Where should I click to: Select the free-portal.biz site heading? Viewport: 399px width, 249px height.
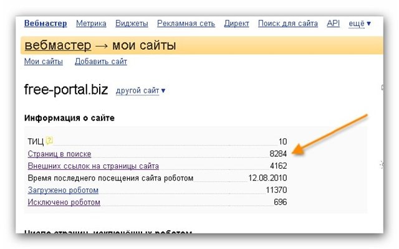pyautogui.click(x=66, y=90)
